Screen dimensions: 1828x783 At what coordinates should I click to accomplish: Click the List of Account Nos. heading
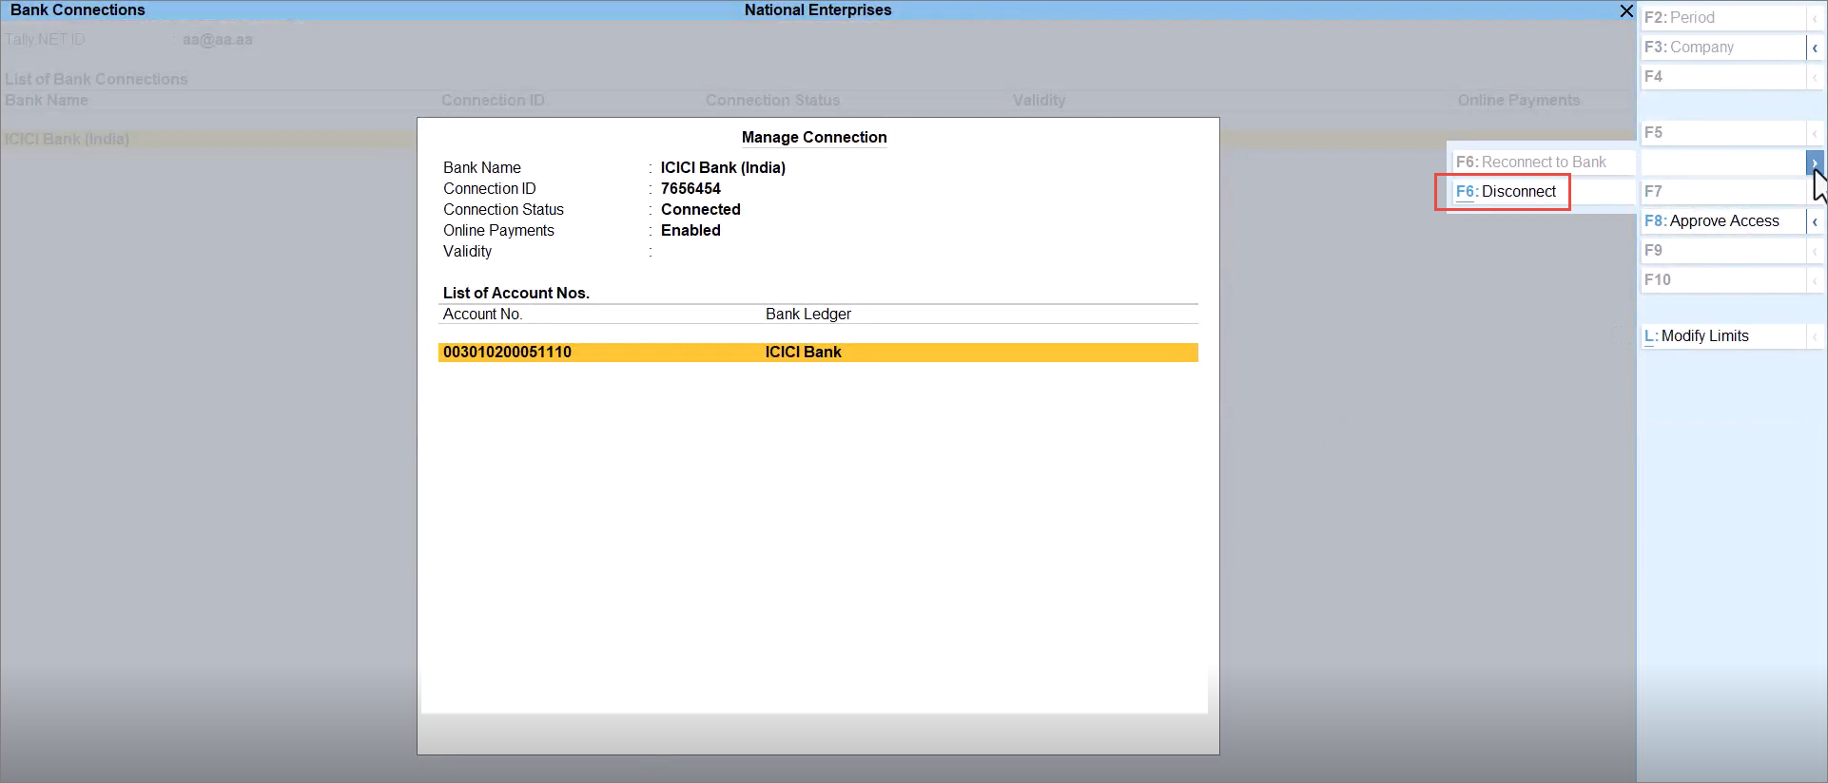516,294
